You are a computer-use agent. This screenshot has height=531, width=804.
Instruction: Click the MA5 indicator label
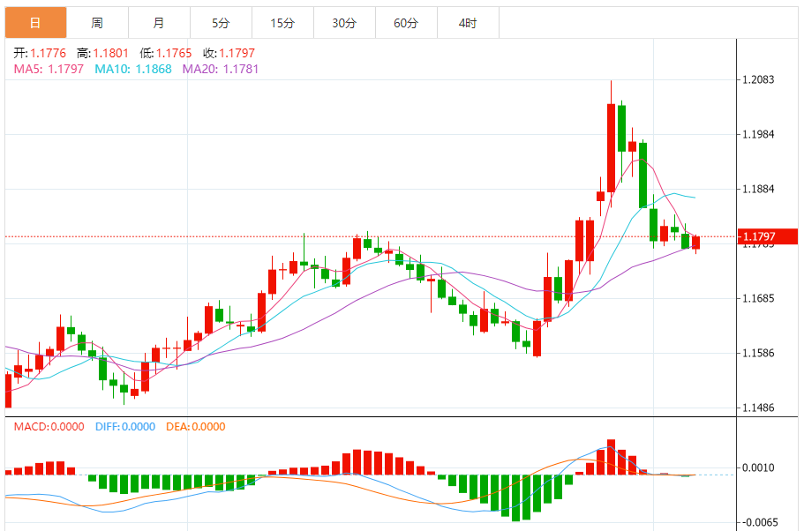pos(49,69)
